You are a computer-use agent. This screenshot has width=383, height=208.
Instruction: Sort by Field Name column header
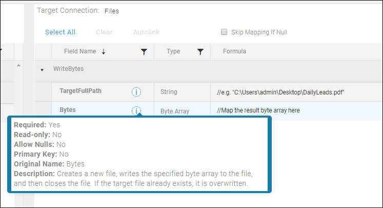(80, 51)
